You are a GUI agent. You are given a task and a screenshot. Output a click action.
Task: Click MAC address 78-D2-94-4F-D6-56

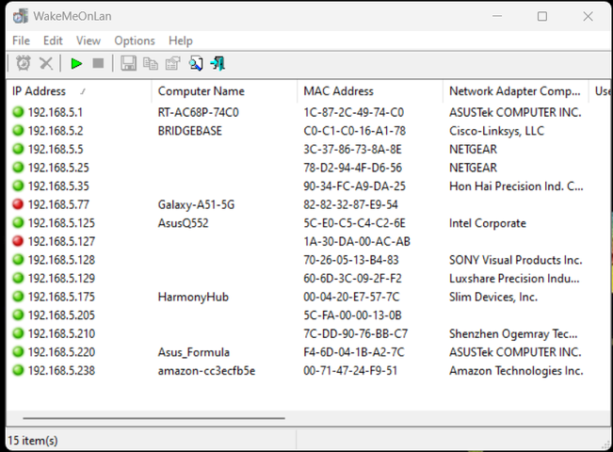point(352,168)
